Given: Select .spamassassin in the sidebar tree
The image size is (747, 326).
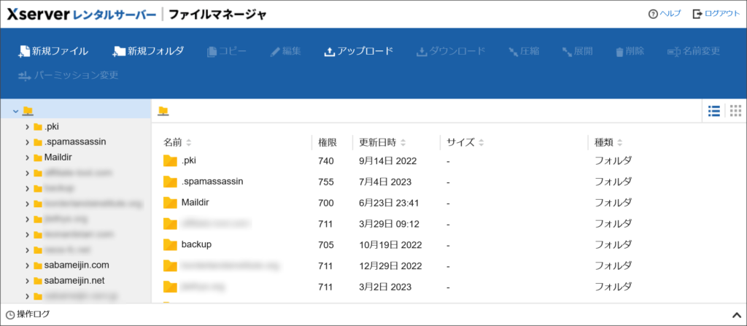Looking at the screenshot, I should pyautogui.click(x=75, y=141).
